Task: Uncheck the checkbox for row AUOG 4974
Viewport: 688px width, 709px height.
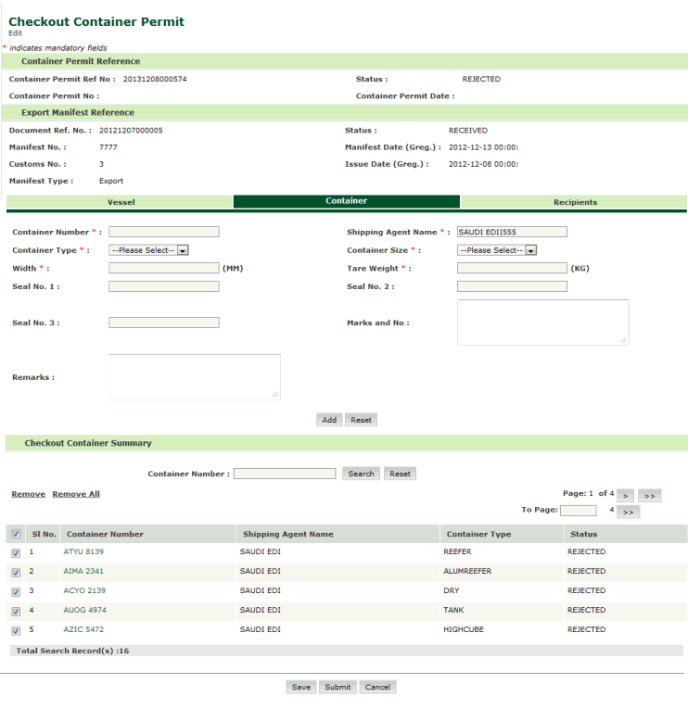Action: pos(16,611)
